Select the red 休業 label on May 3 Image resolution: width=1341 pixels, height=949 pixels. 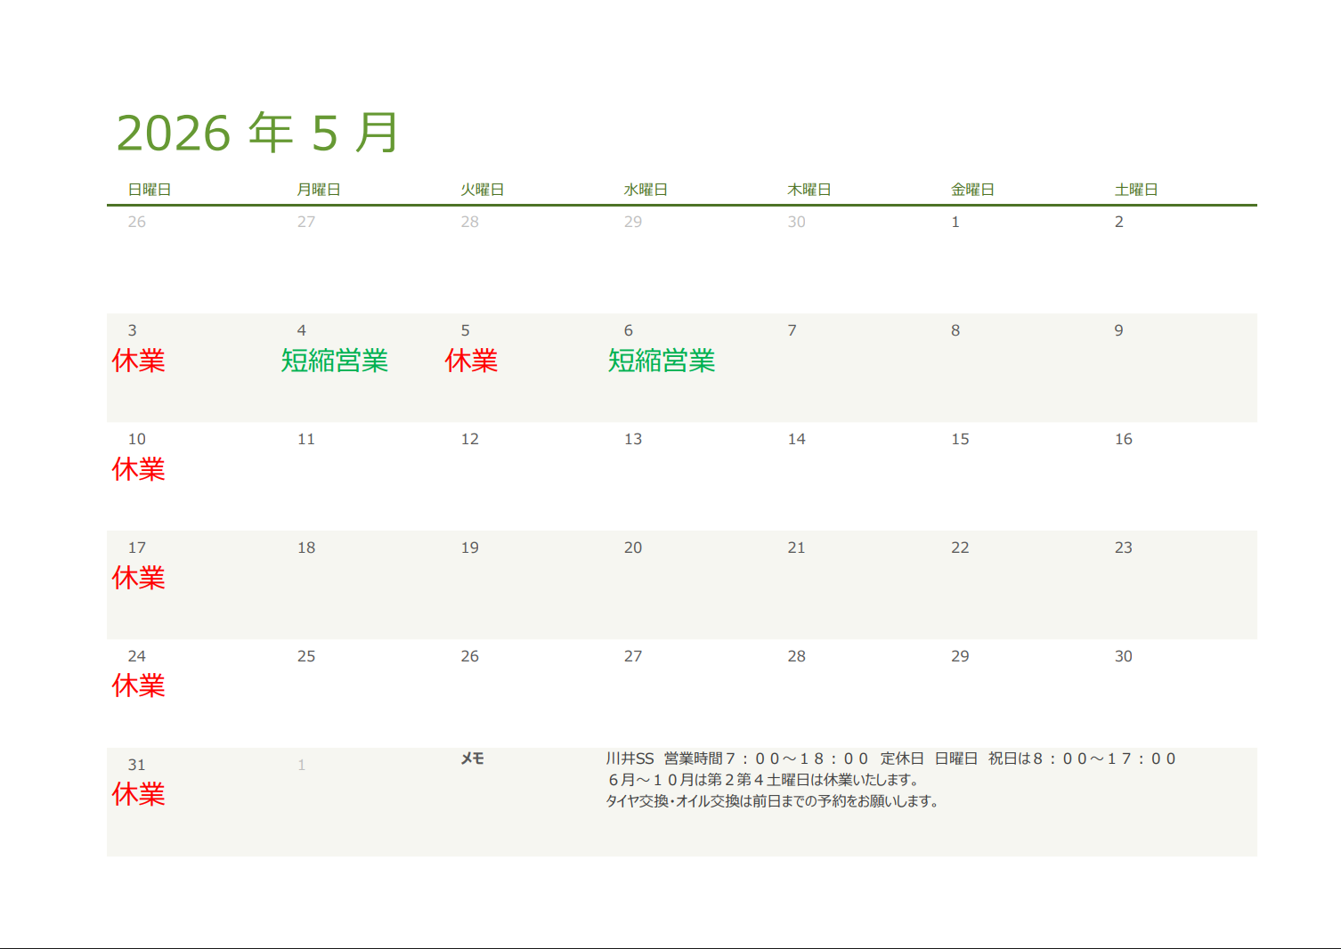tap(139, 361)
